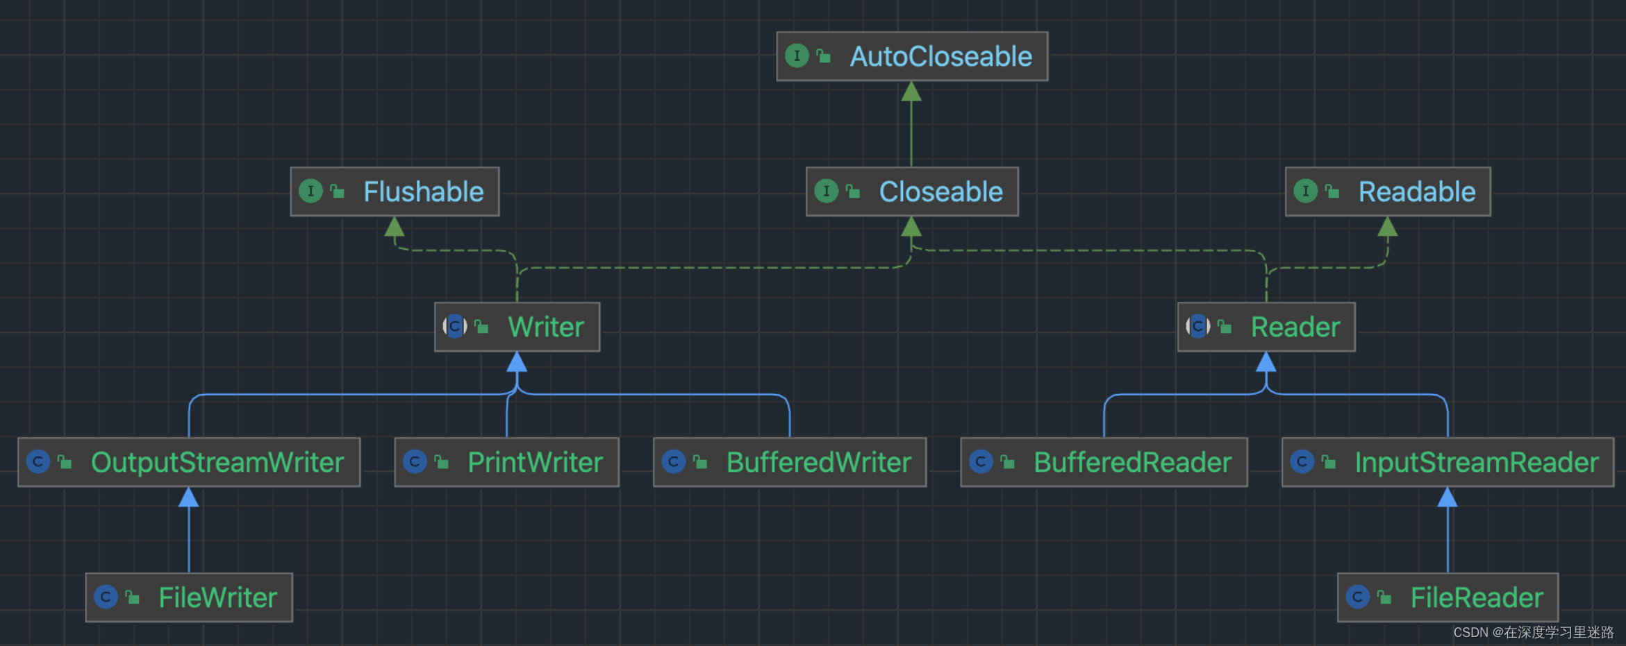Select the FileReader node label
Screen dimensions: 1626x646
click(1477, 597)
